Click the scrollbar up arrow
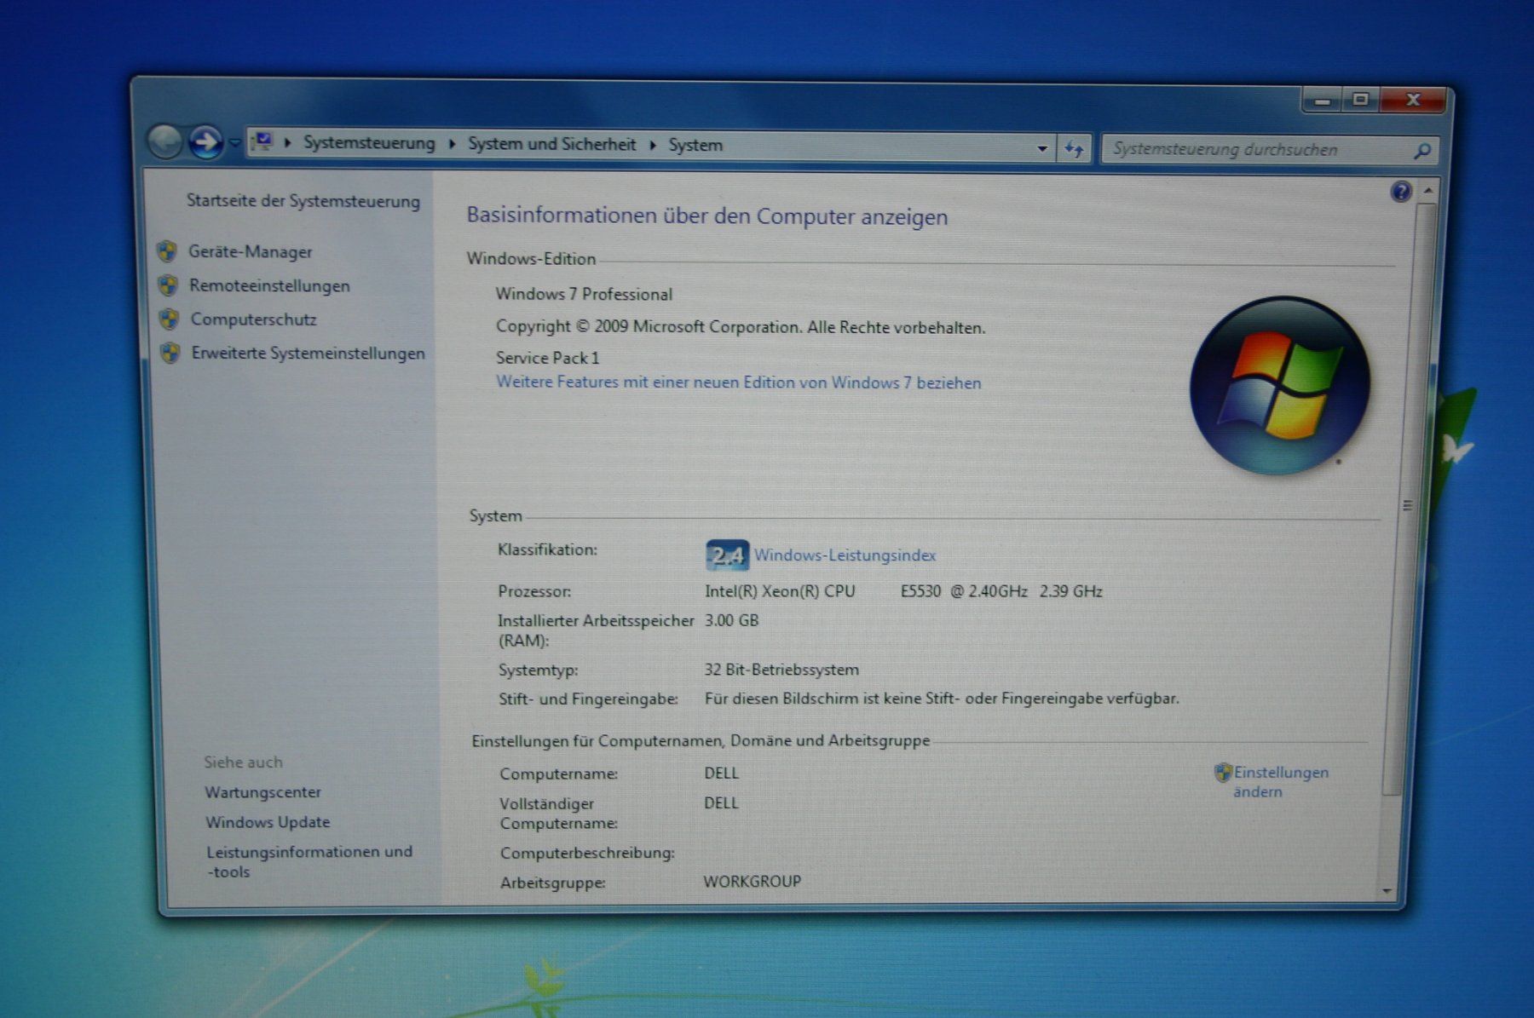The width and height of the screenshot is (1534, 1018). [1427, 191]
